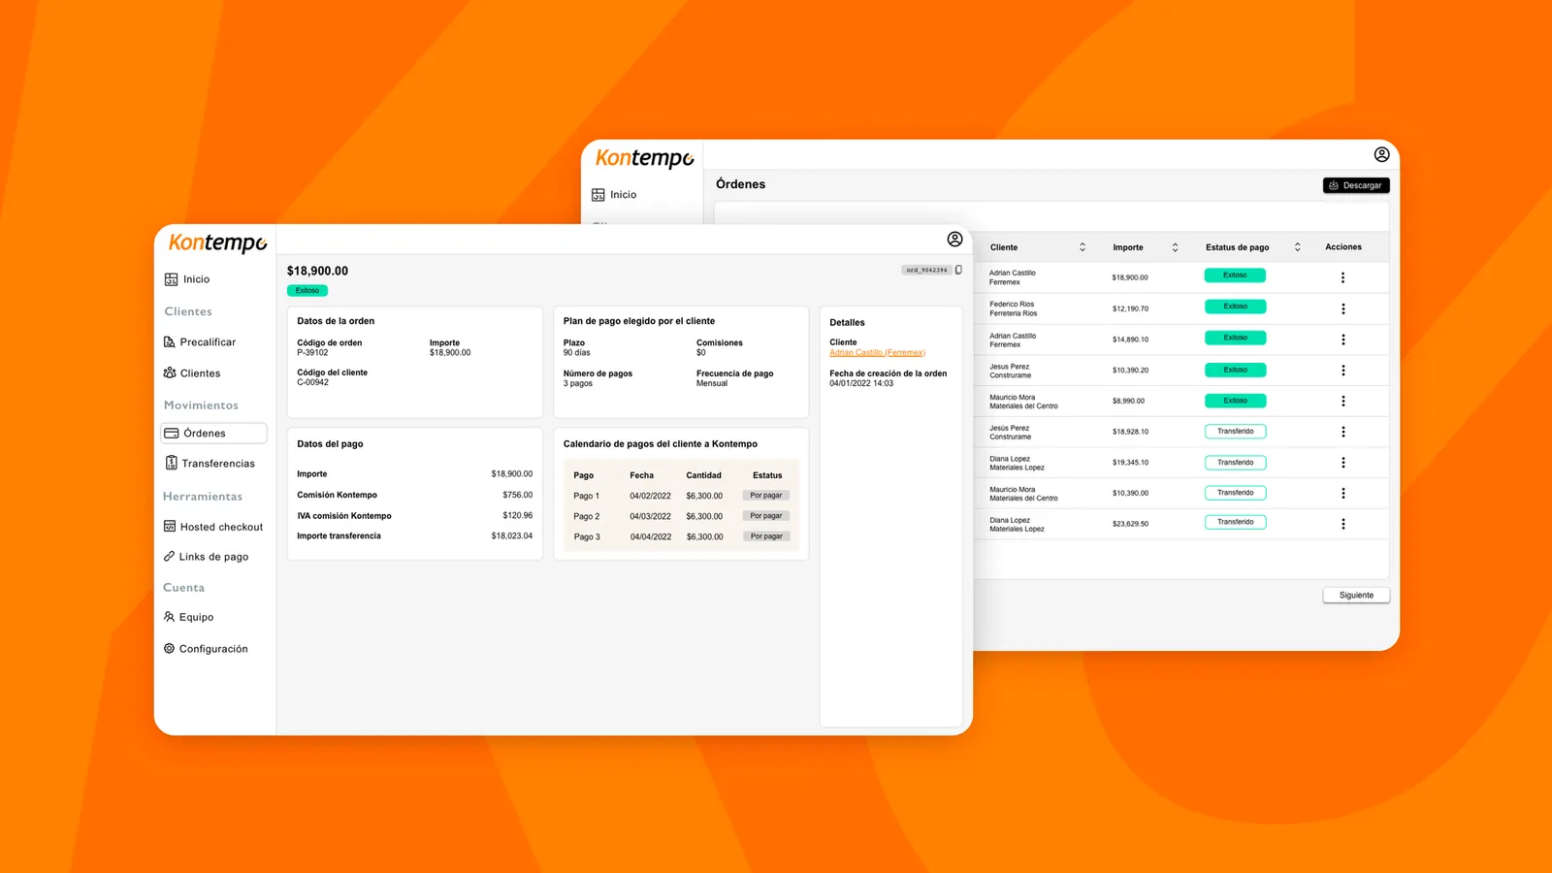Image resolution: width=1552 pixels, height=873 pixels.
Task: Go to next page with Siguiente button
Action: click(1356, 596)
